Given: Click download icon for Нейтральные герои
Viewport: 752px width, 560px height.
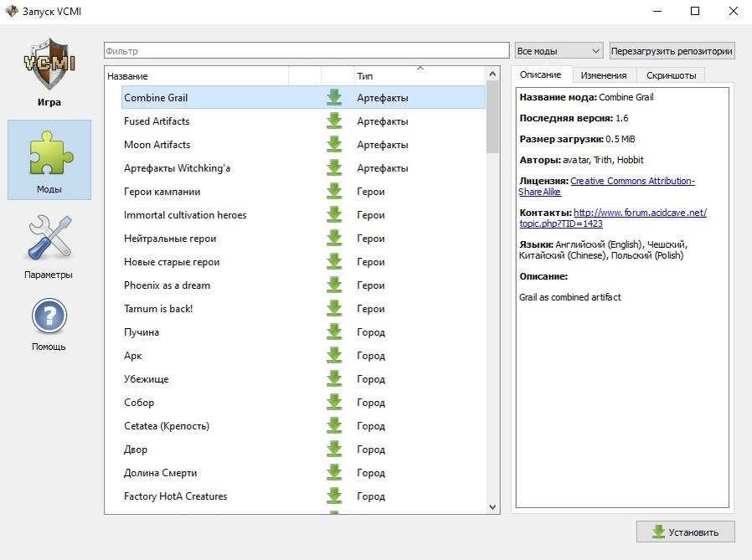Looking at the screenshot, I should point(334,239).
